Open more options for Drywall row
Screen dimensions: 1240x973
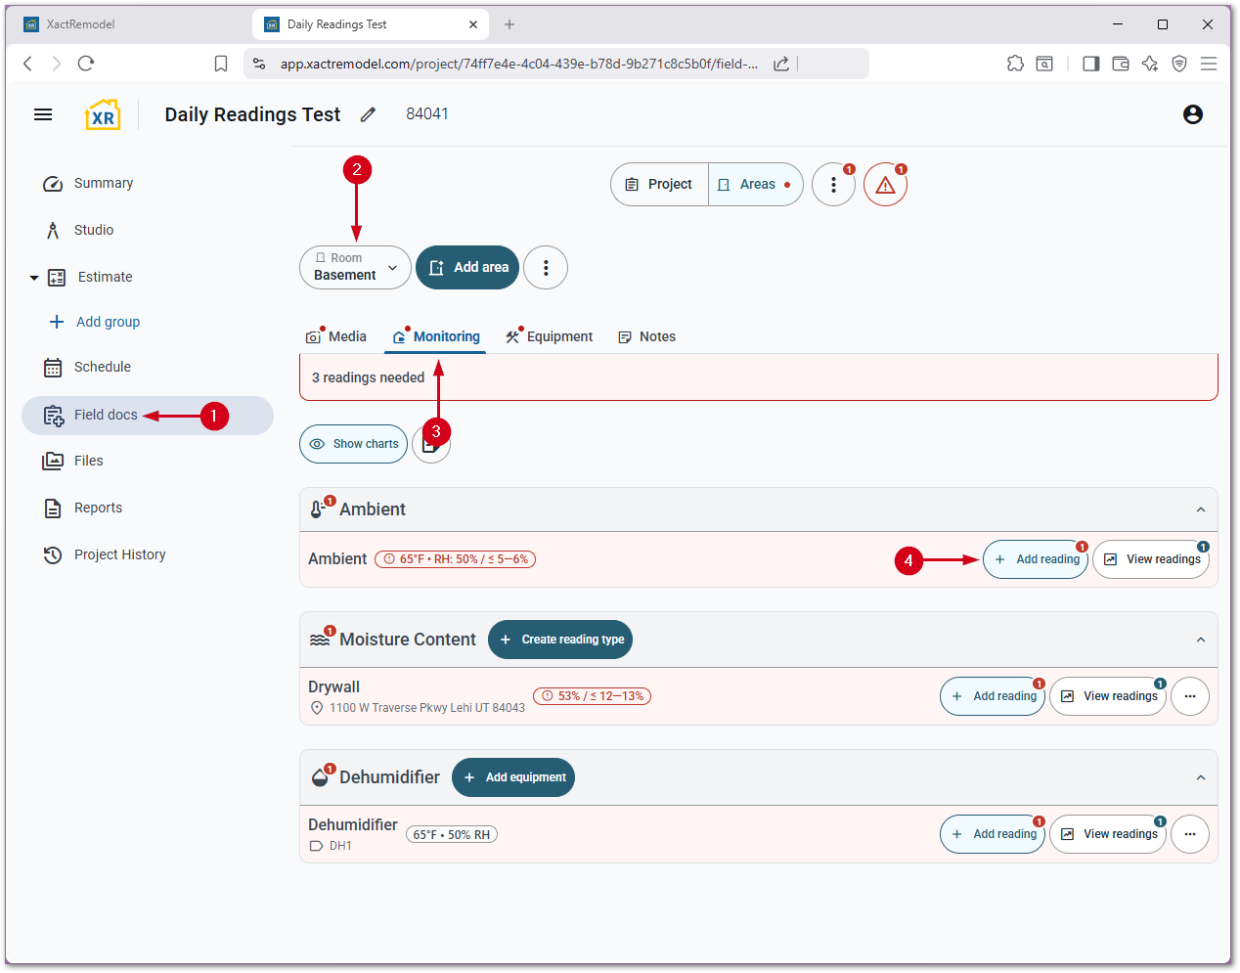click(x=1189, y=696)
